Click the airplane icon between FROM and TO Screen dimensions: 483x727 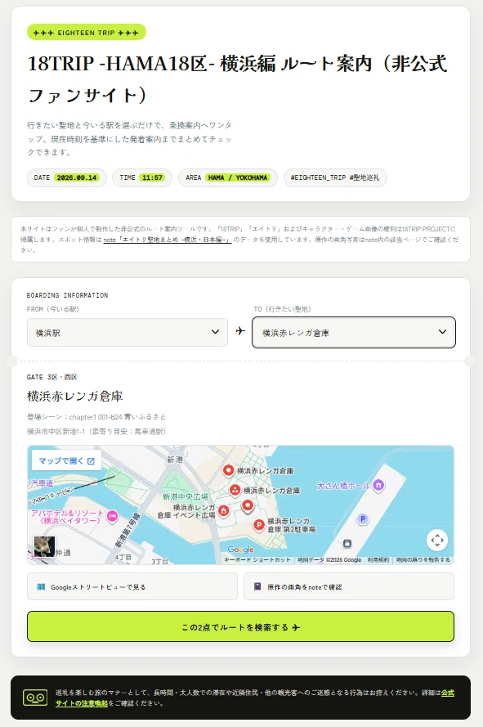[240, 331]
